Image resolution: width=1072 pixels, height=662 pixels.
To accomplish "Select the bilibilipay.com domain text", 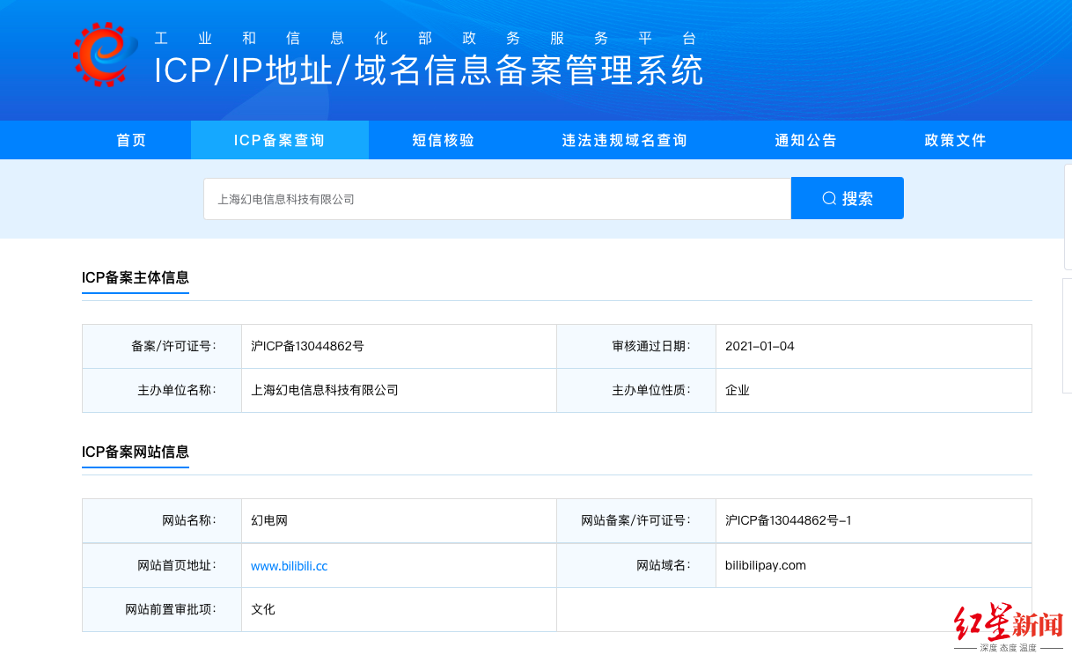I will [765, 565].
